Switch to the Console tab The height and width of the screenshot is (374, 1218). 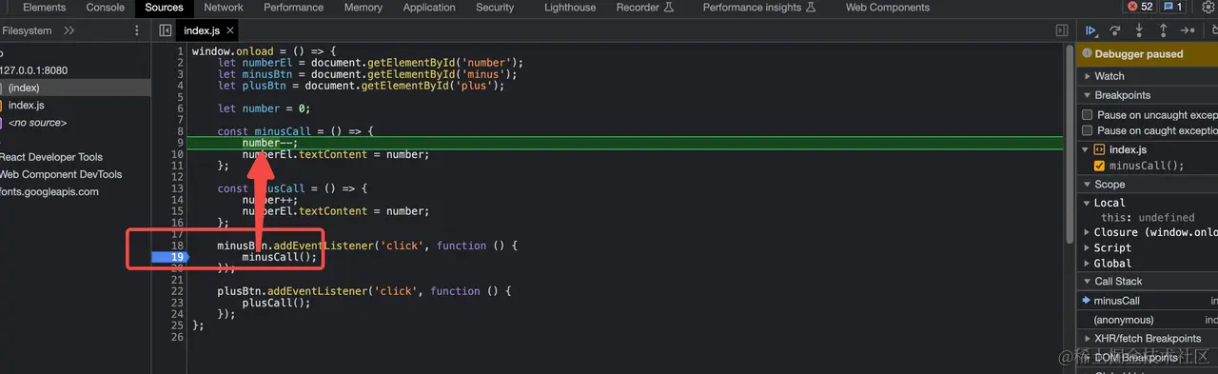coord(105,8)
